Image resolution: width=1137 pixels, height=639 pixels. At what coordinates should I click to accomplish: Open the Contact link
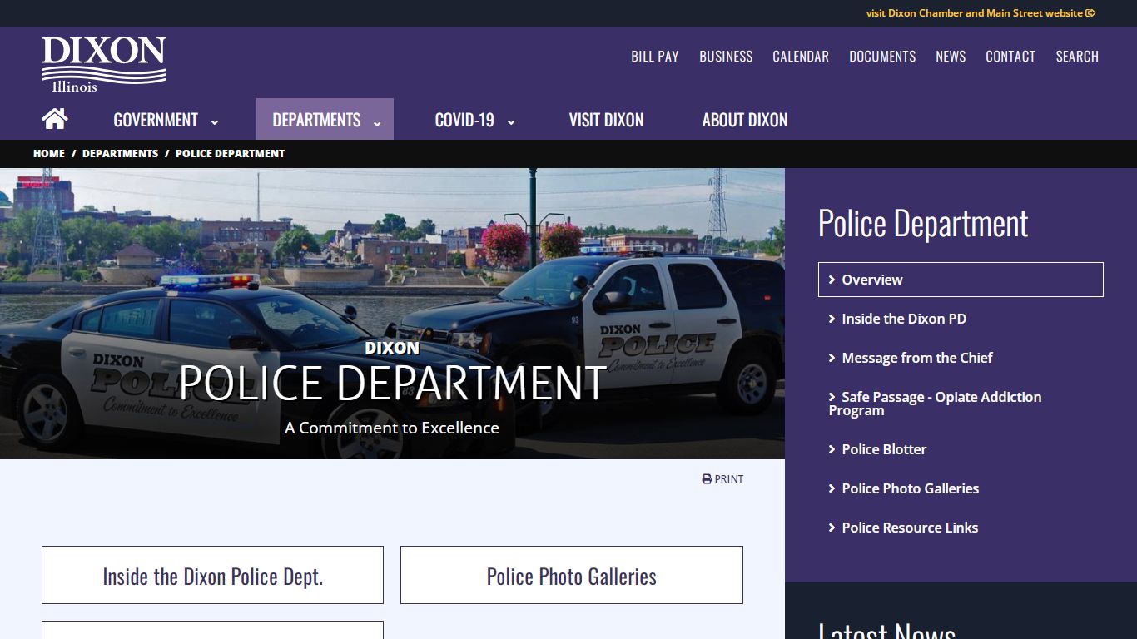[x=1010, y=57]
